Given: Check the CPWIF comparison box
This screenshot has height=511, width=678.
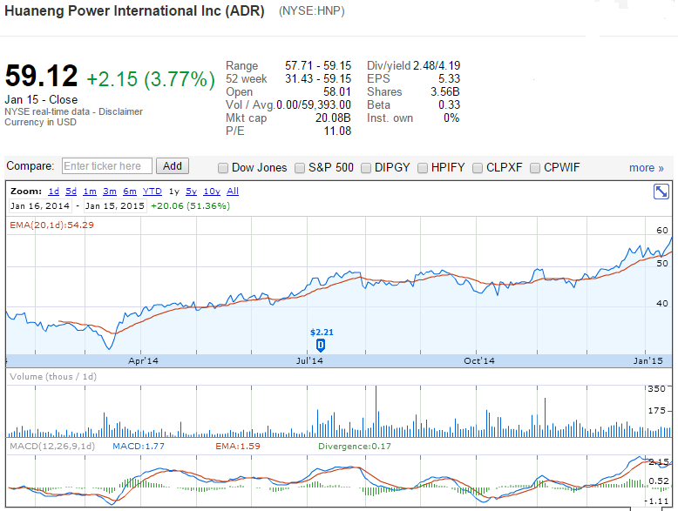Looking at the screenshot, I should (535, 168).
